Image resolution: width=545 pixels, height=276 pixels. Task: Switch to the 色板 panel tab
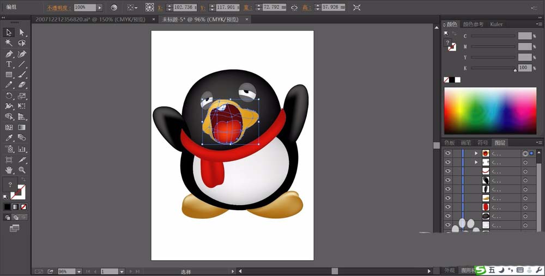(x=450, y=143)
